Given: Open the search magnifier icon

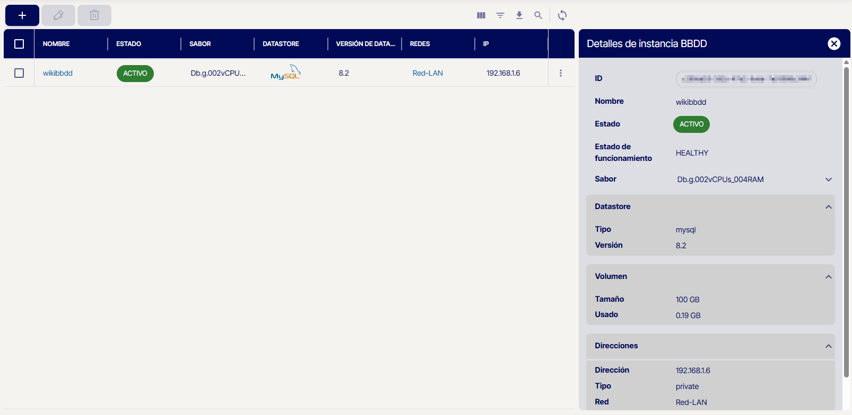Looking at the screenshot, I should (x=538, y=15).
